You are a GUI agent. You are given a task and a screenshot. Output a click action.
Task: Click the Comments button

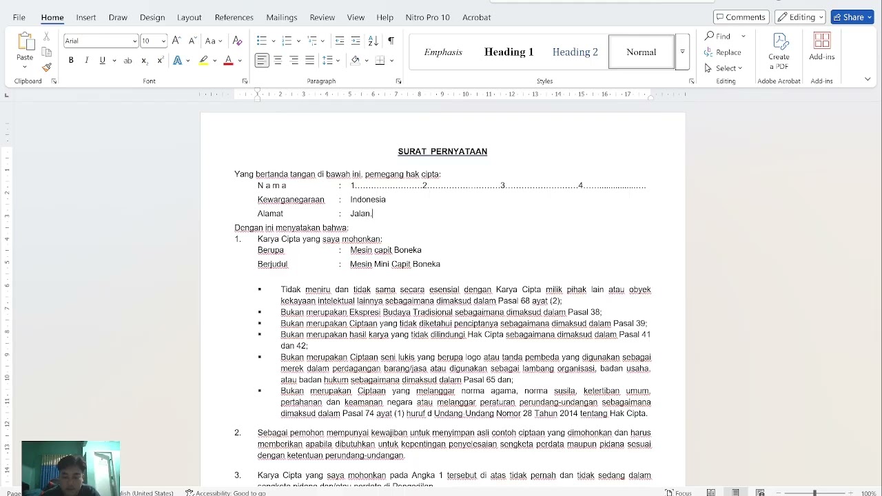tap(741, 17)
